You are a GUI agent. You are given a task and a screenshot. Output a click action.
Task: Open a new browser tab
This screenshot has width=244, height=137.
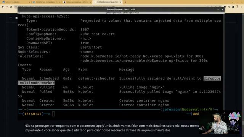tap(125, 2)
